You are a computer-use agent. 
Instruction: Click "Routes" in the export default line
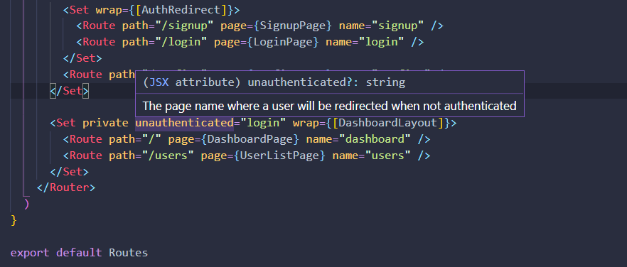tap(129, 253)
